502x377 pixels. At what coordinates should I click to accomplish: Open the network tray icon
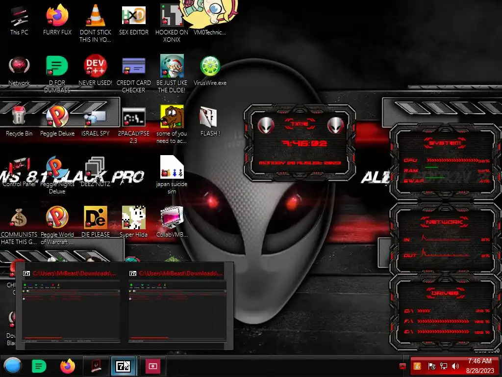point(443,366)
